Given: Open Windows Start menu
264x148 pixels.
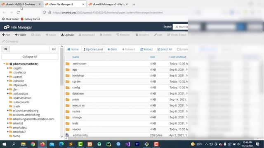Looking at the screenshot, I should coord(4,144).
